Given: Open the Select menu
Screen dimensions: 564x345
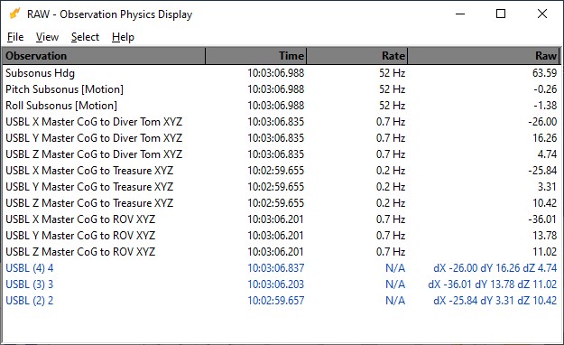Looking at the screenshot, I should 85,37.
